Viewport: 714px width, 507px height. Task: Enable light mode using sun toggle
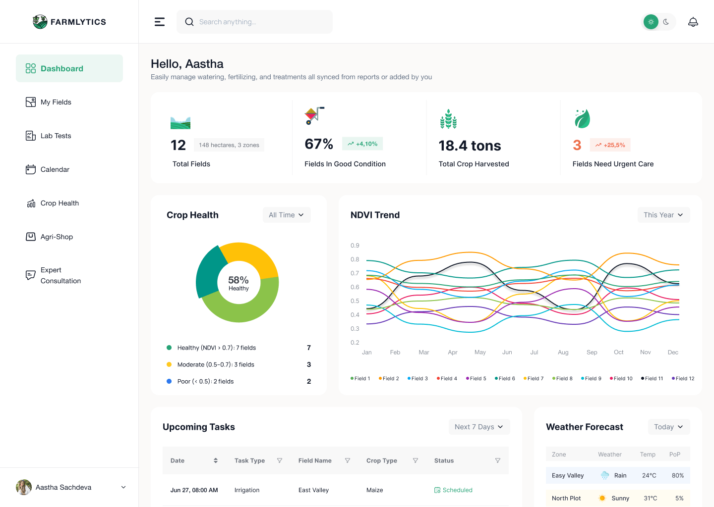coord(651,22)
